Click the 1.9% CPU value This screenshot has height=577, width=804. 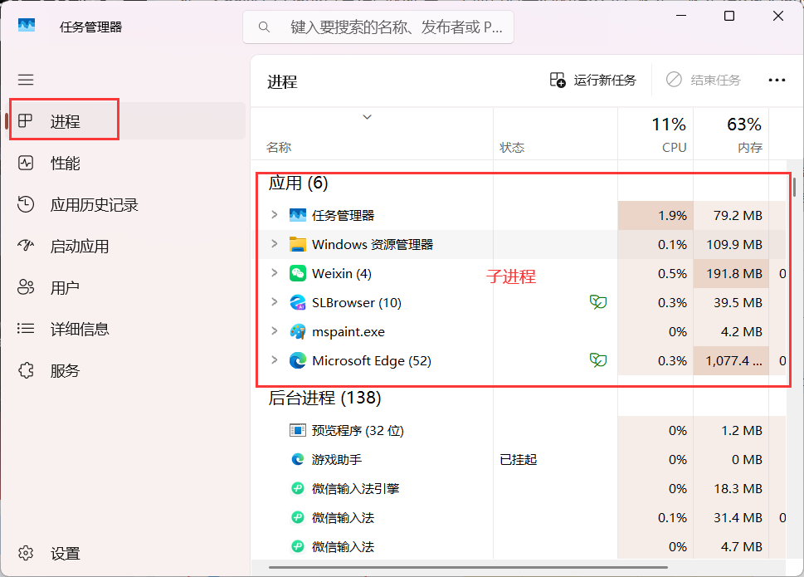672,215
